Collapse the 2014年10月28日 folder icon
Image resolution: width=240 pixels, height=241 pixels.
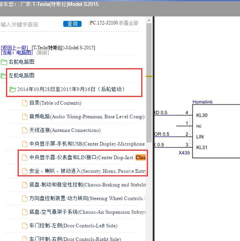12,89
